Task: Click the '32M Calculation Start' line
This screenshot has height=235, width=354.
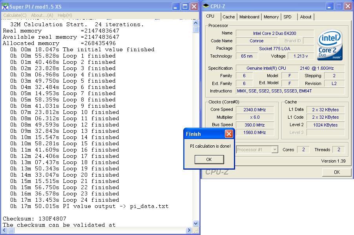Action: (77, 25)
